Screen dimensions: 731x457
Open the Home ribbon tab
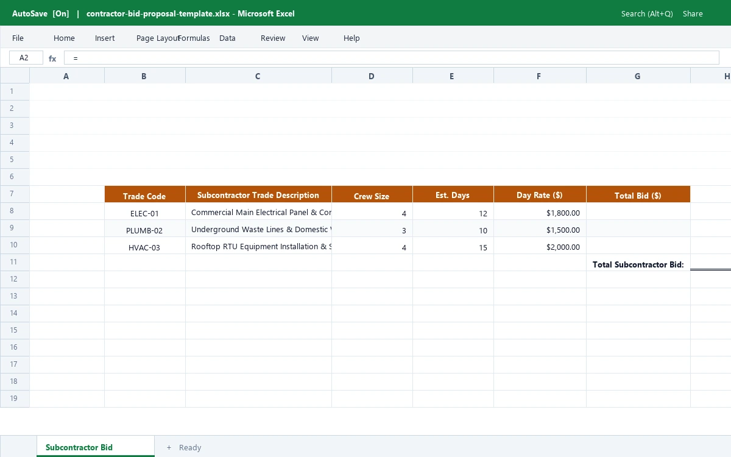(x=64, y=38)
